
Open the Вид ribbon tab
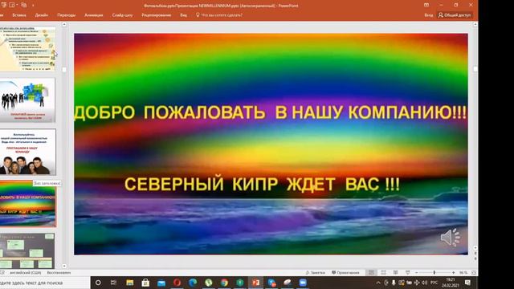pos(184,15)
